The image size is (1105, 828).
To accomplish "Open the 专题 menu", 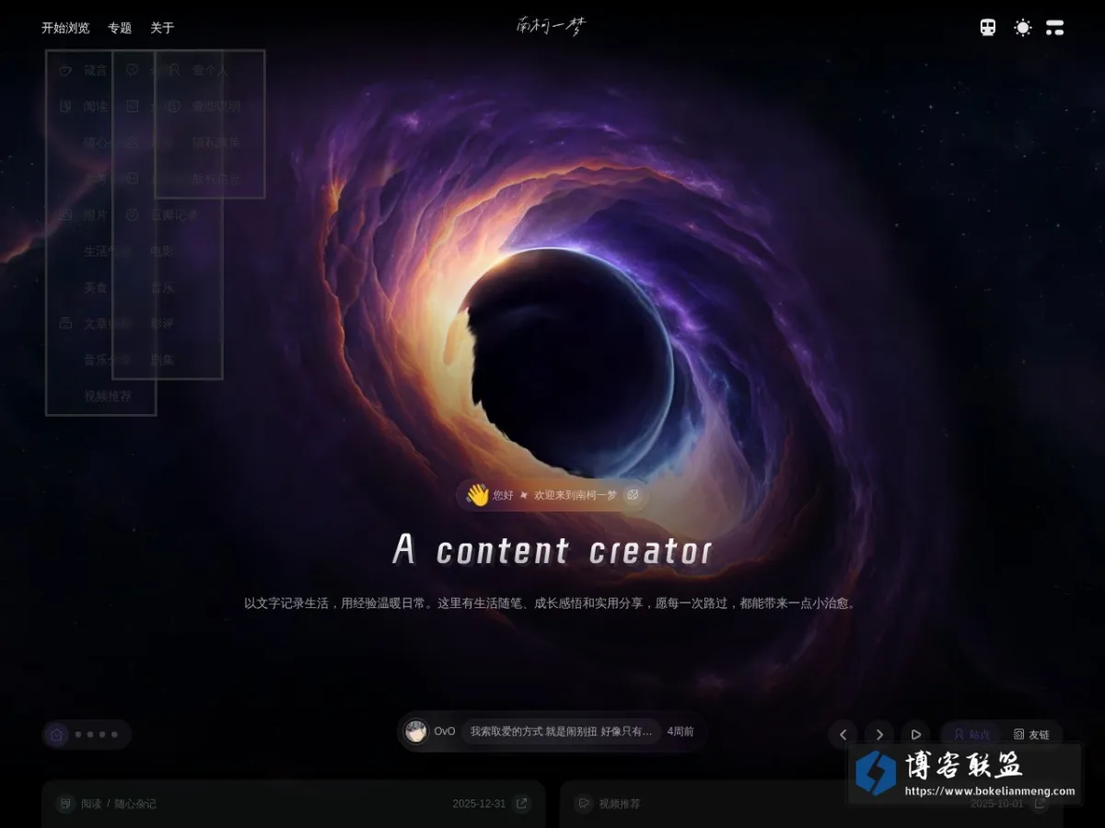I will 120,28.
